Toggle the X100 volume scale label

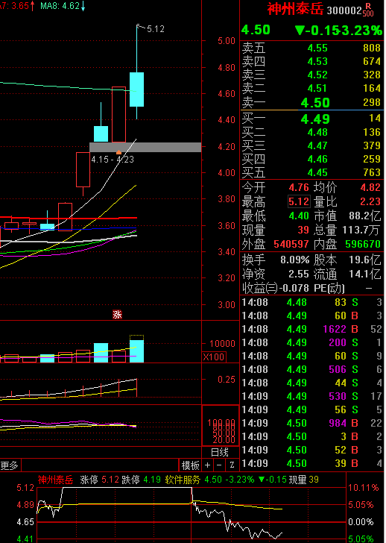click(214, 357)
